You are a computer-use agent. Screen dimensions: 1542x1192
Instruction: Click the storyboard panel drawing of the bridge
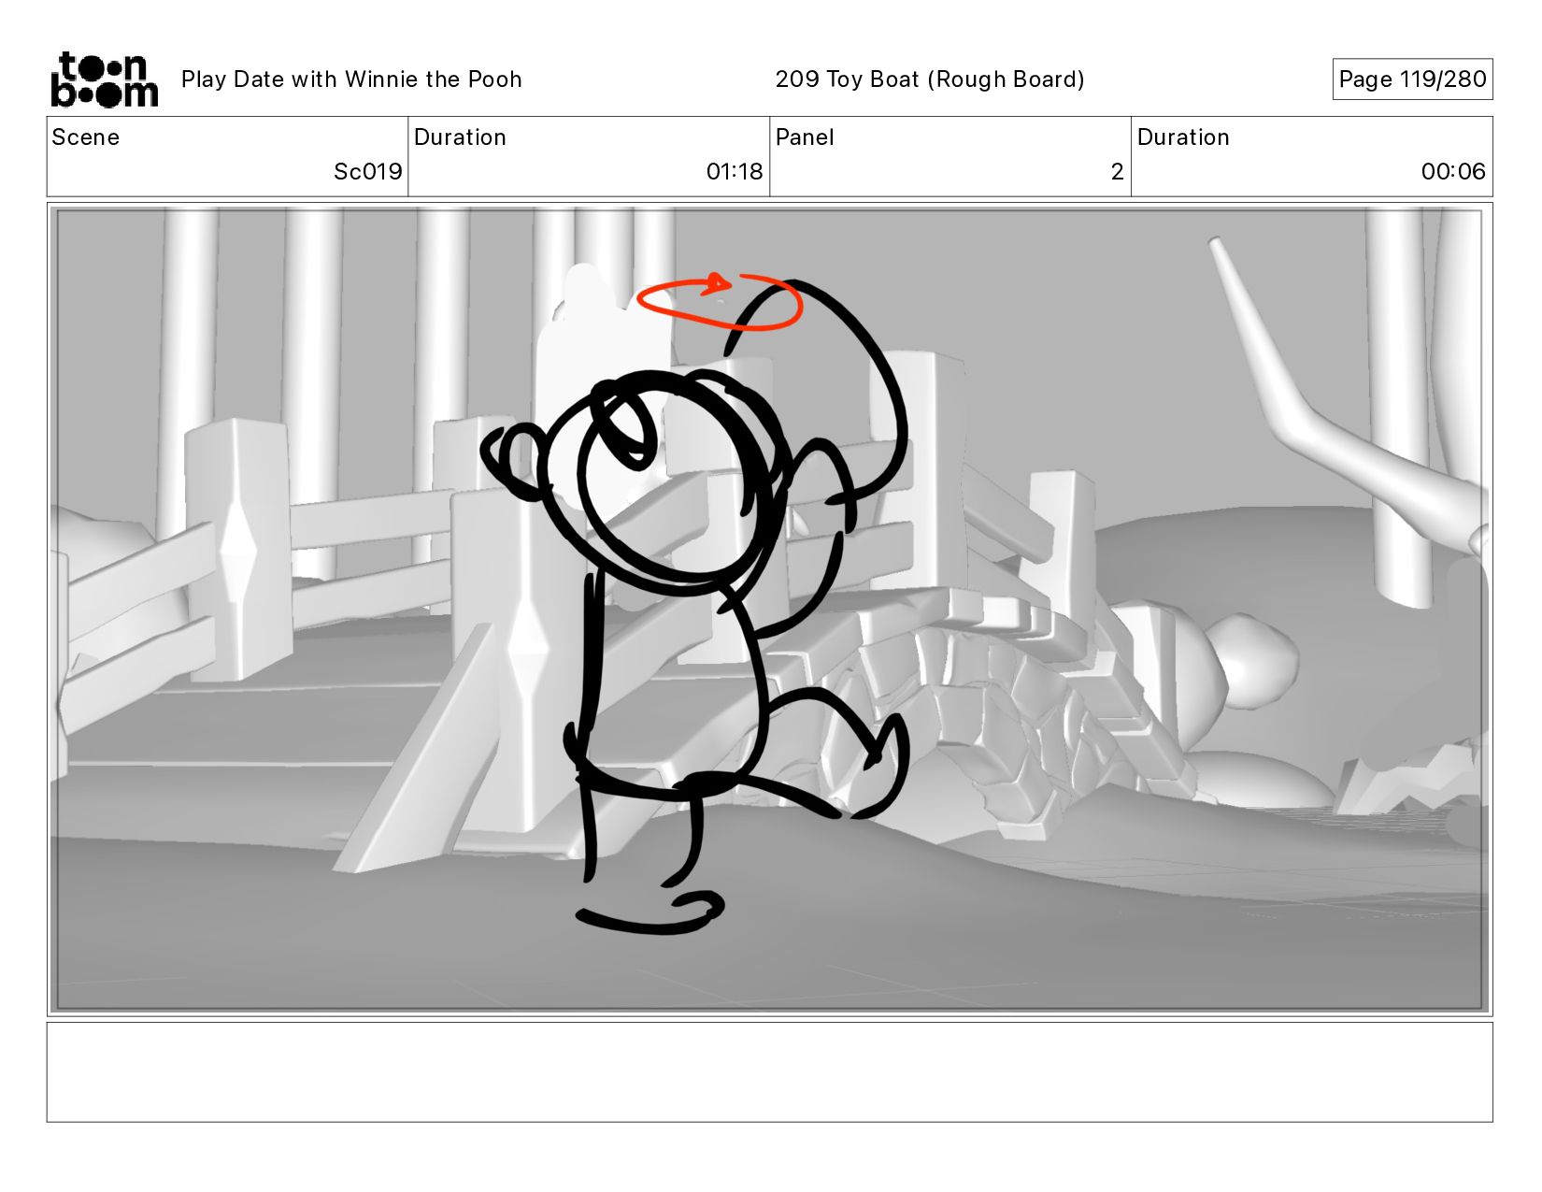tap(770, 610)
